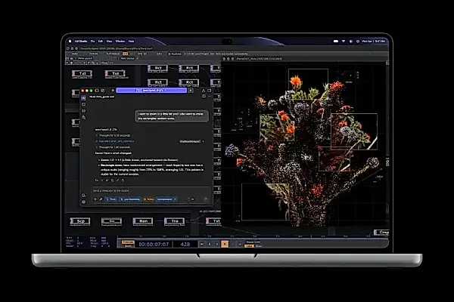Screen dimensions: 454x302
Task: Reset timeline to start button
Action: point(202,244)
